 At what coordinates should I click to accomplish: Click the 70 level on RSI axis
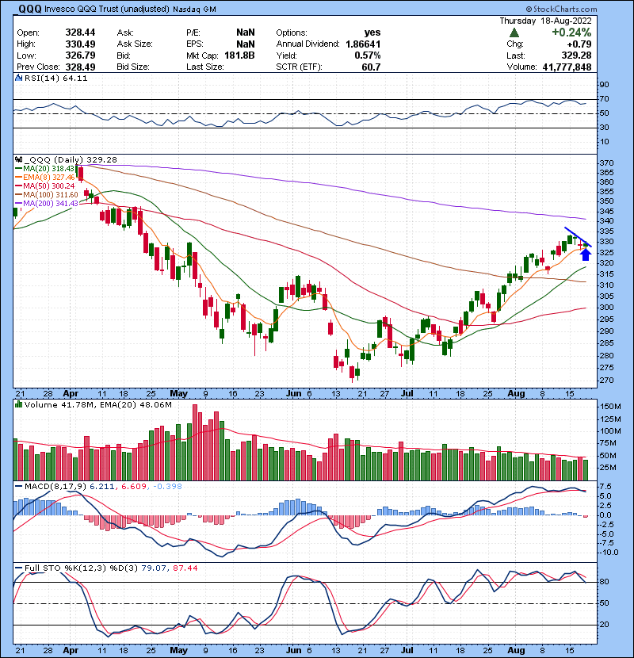pos(604,99)
